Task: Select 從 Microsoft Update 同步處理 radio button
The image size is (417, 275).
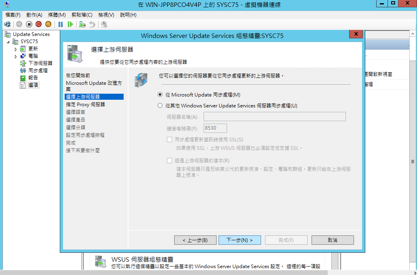Action: click(x=160, y=94)
